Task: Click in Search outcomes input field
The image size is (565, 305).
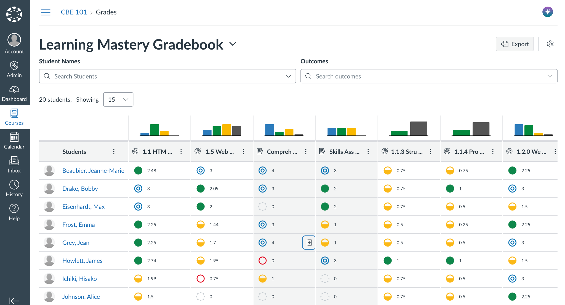Action: tap(429, 76)
